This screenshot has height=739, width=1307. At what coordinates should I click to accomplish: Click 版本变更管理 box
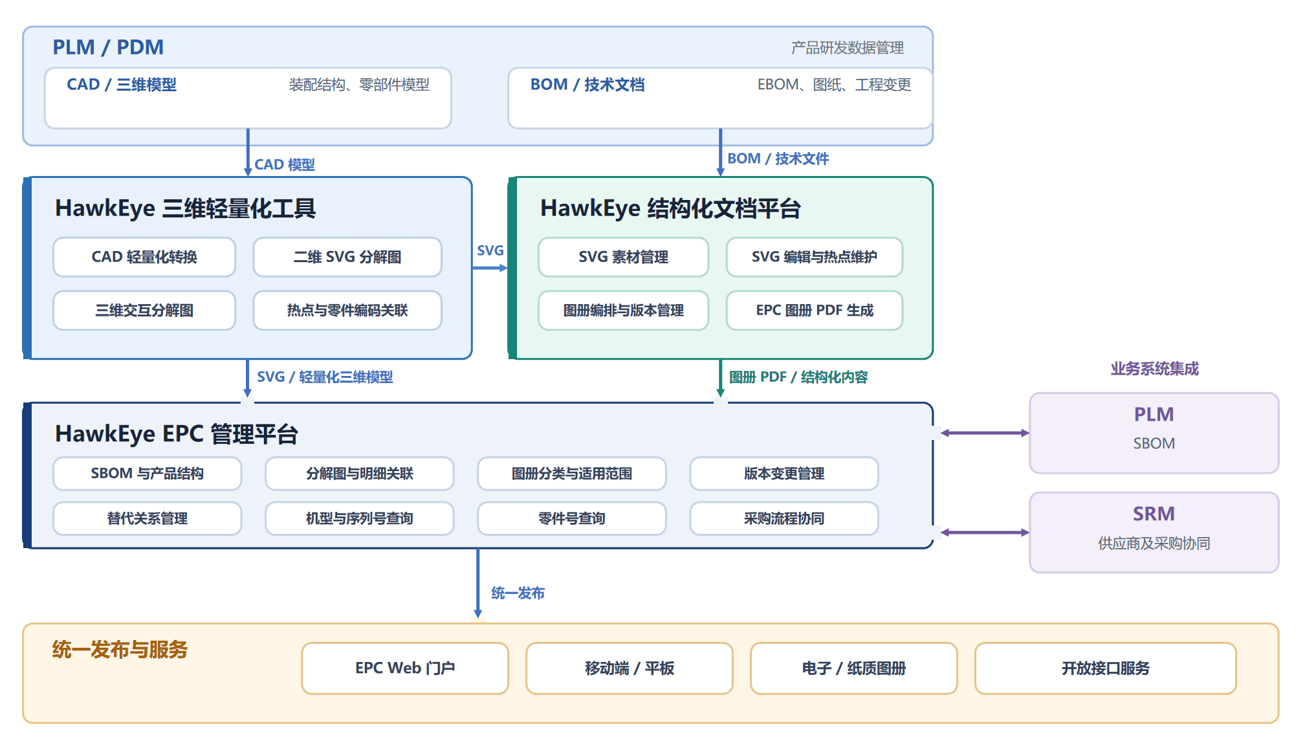click(x=784, y=474)
